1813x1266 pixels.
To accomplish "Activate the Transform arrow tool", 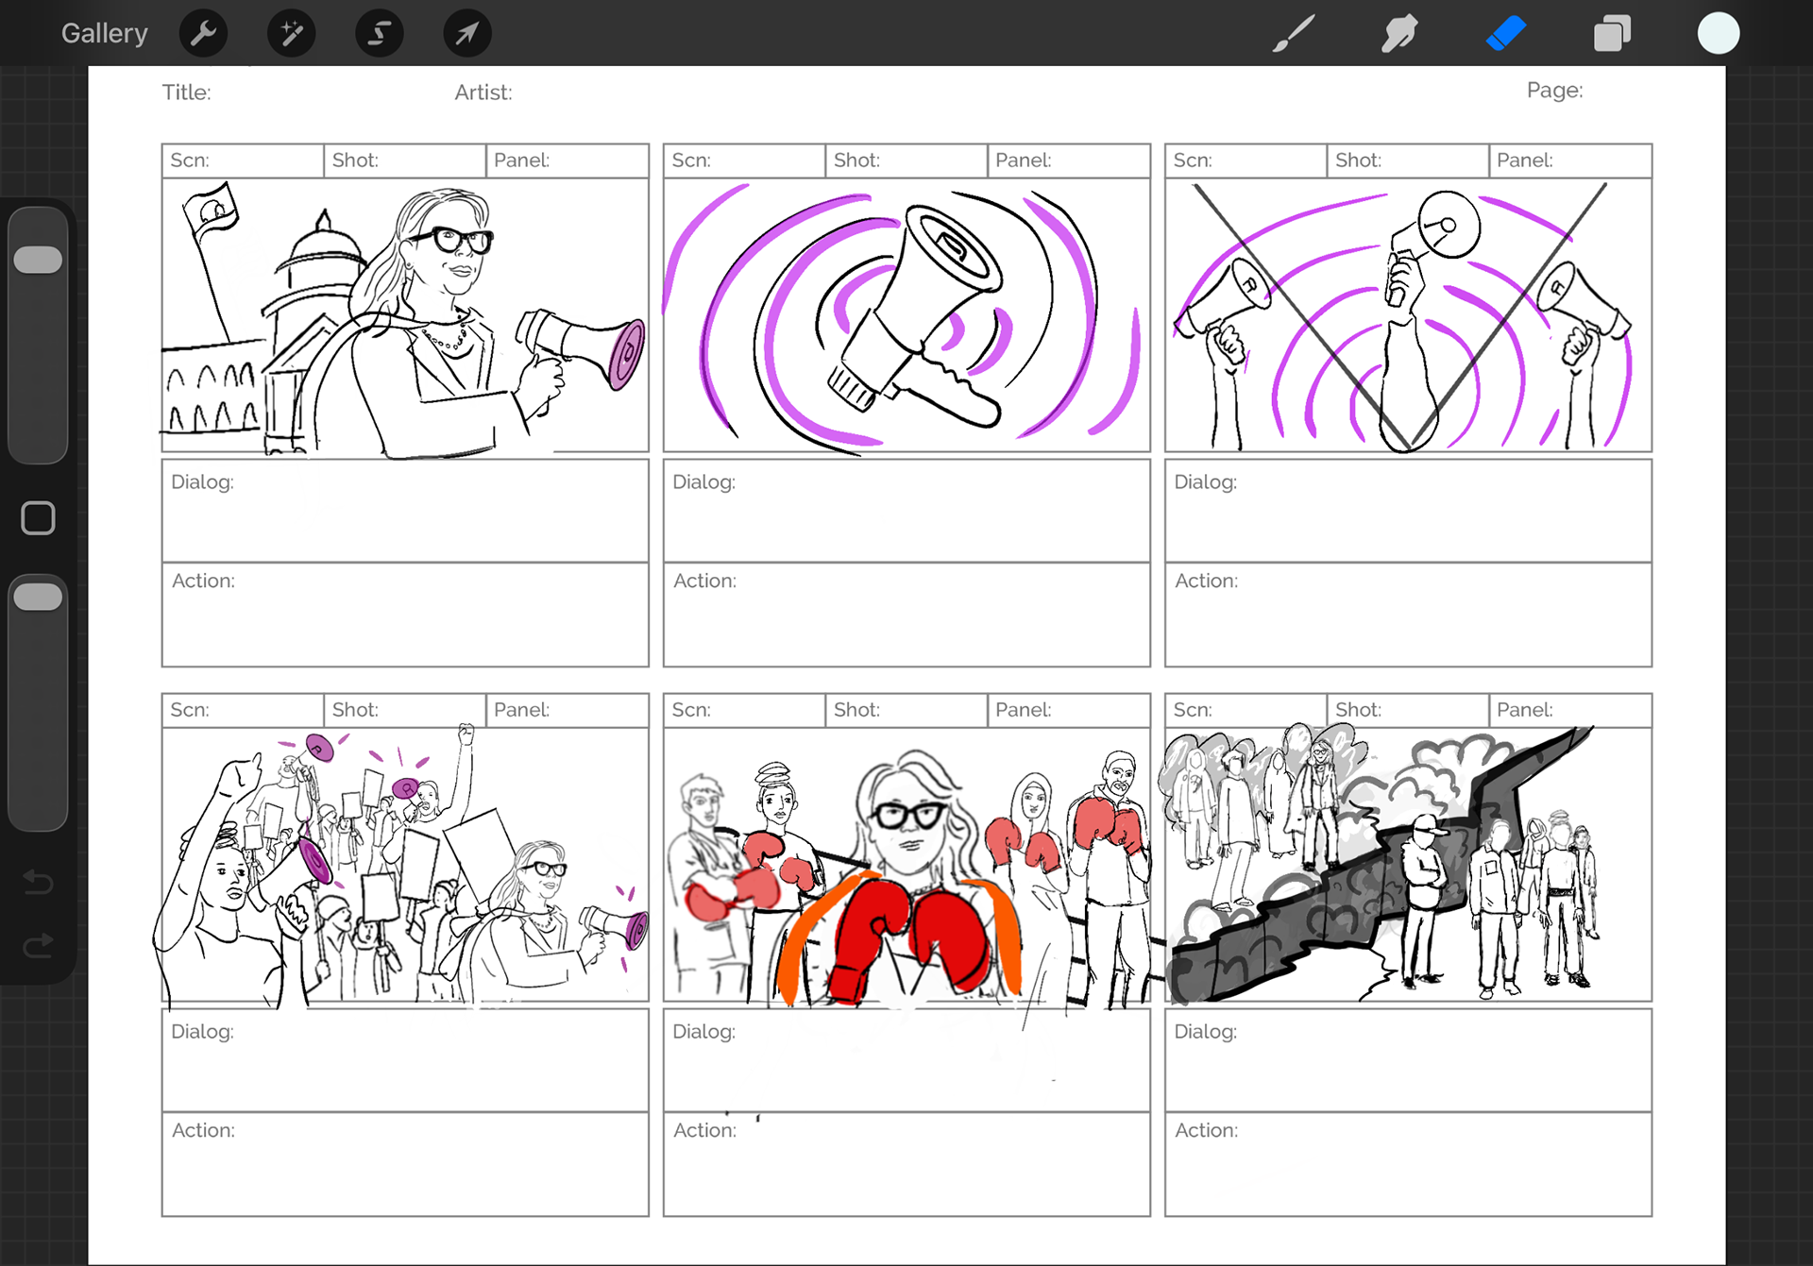I will pos(466,34).
